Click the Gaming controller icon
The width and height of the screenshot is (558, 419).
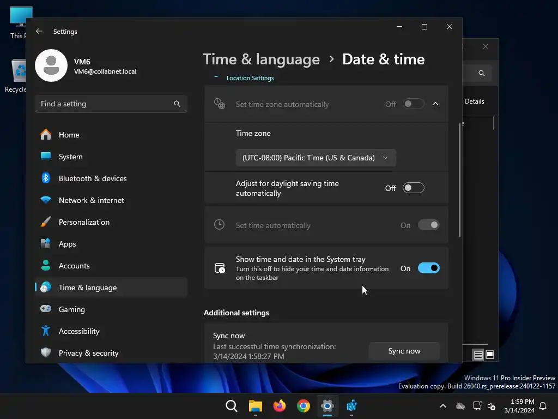tap(46, 309)
